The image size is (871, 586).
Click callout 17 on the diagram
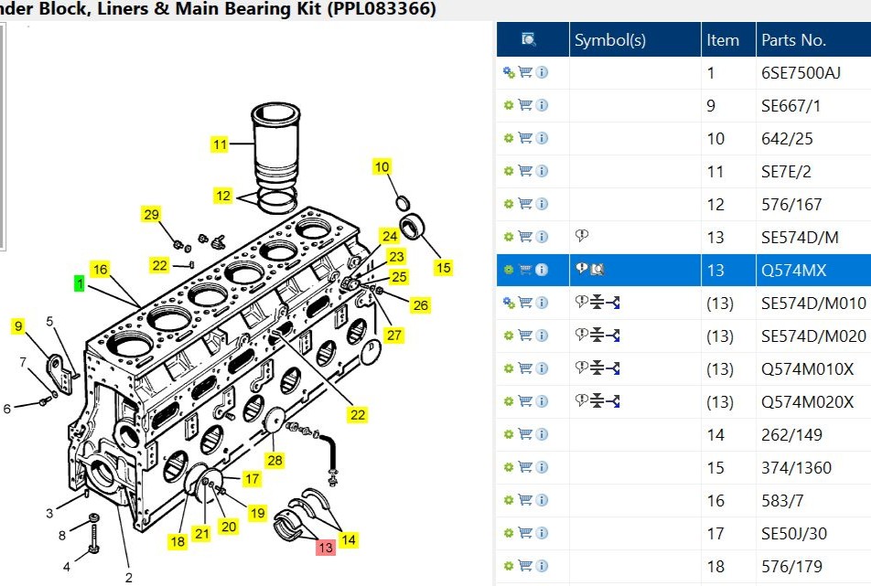pos(253,478)
